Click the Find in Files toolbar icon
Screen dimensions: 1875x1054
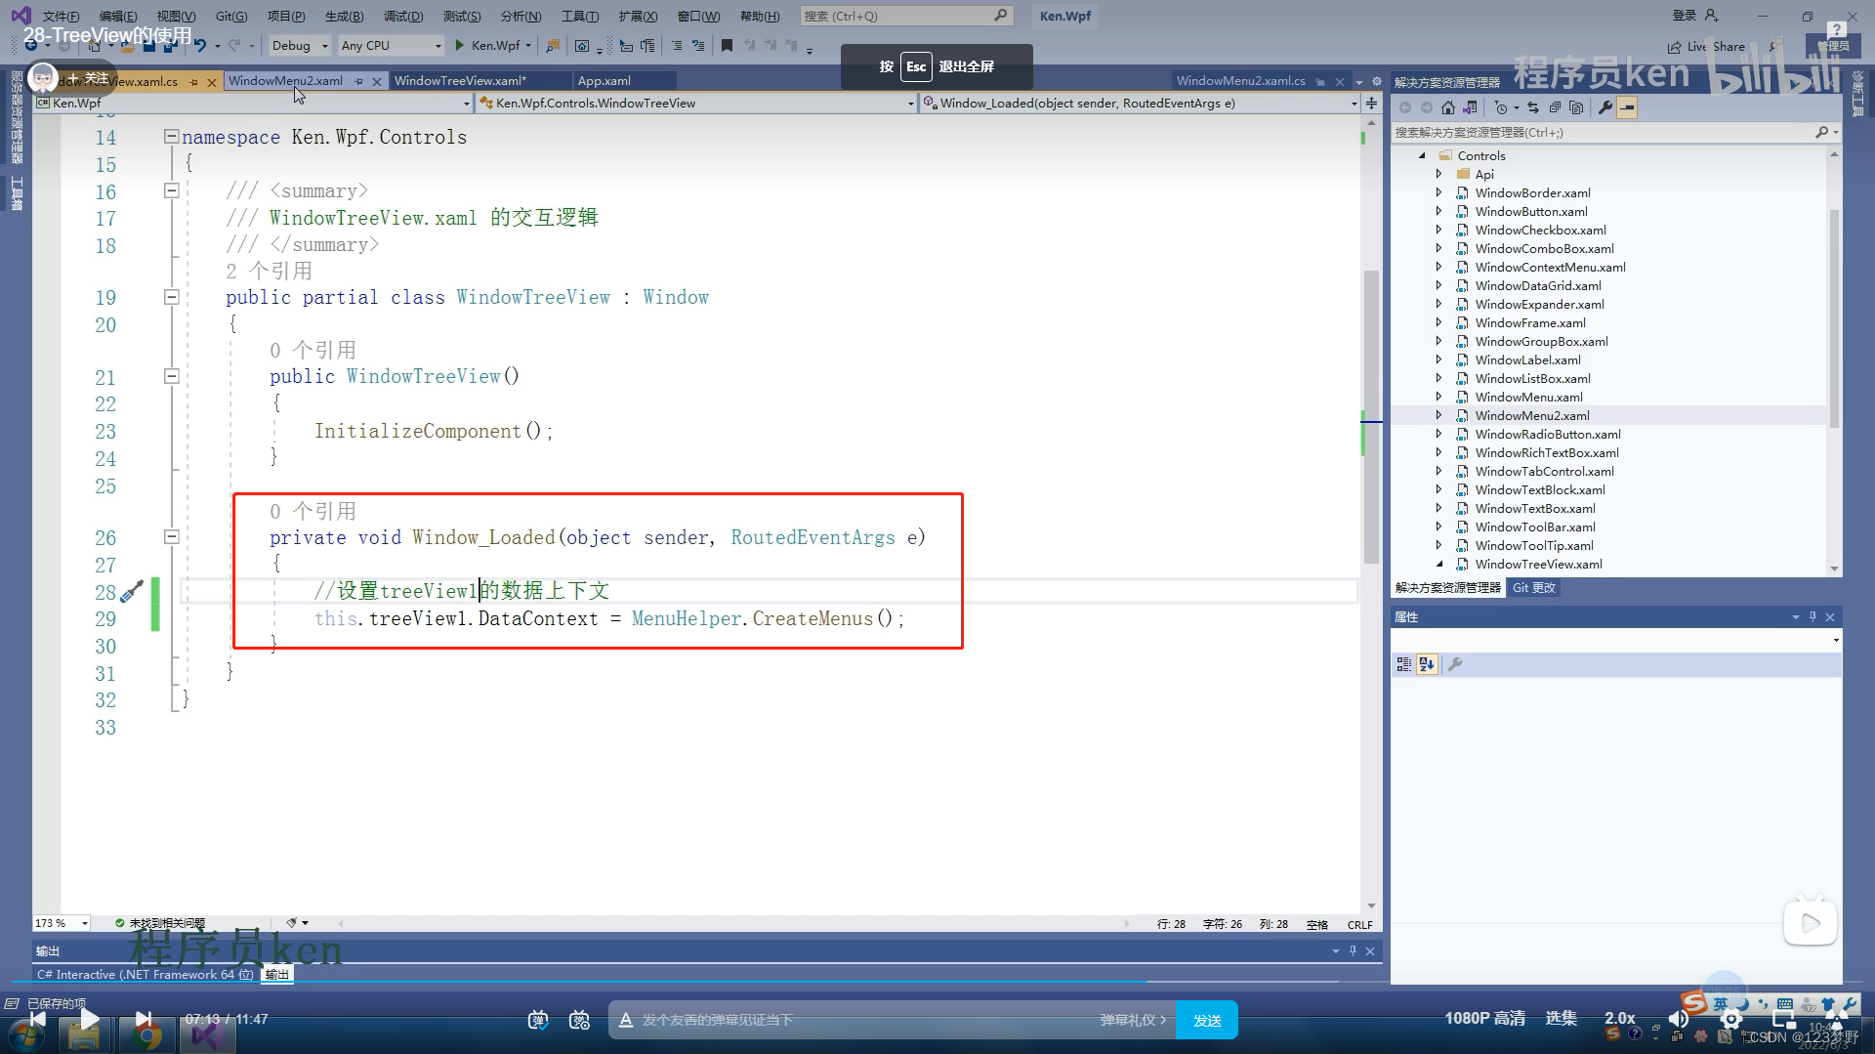(x=553, y=45)
